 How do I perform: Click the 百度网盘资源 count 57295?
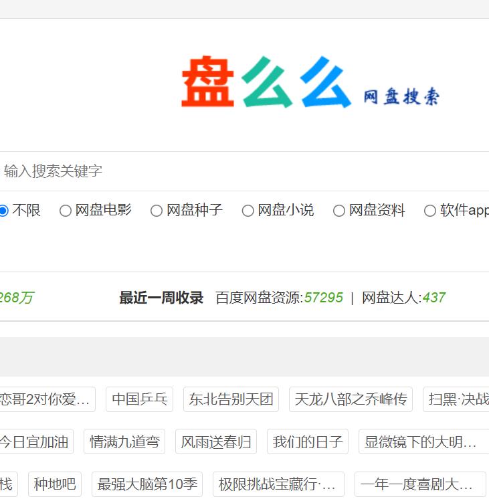[323, 298]
